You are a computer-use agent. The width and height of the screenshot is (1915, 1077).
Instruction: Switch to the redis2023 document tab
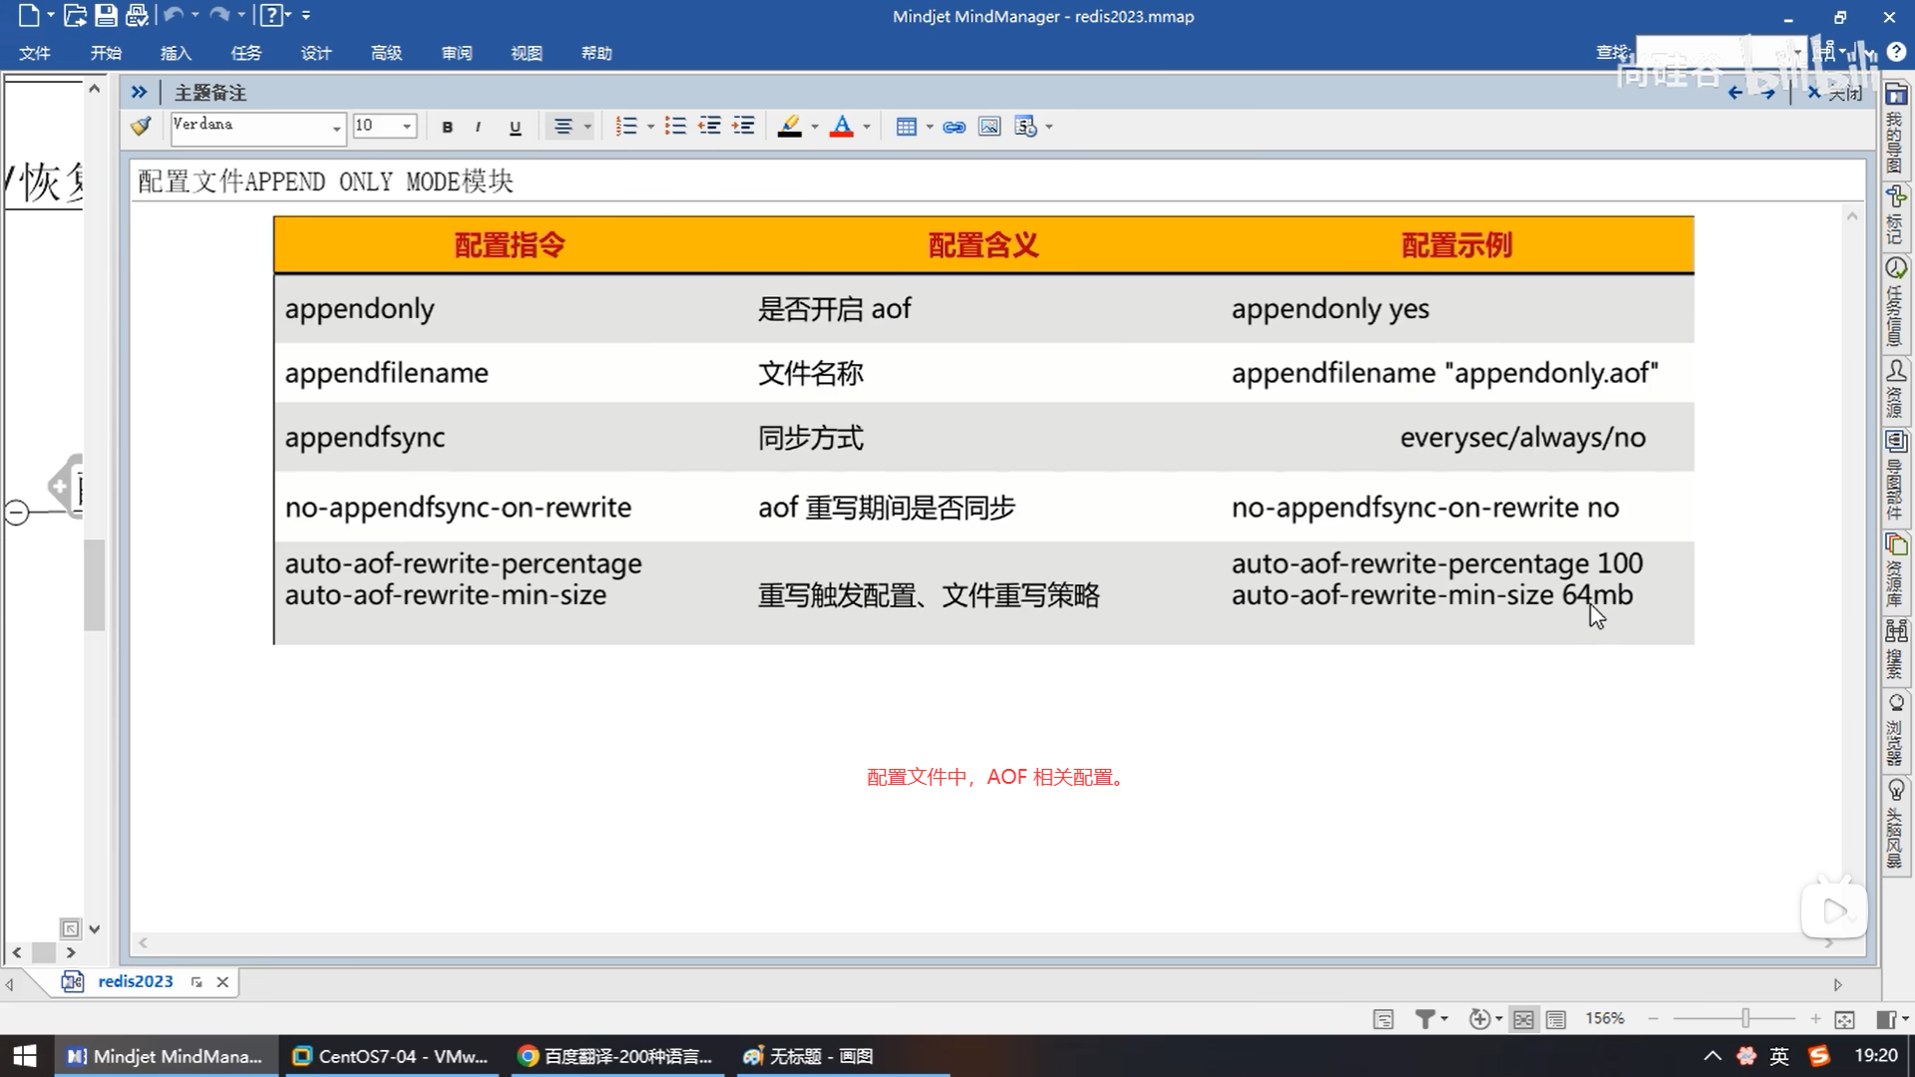point(135,981)
